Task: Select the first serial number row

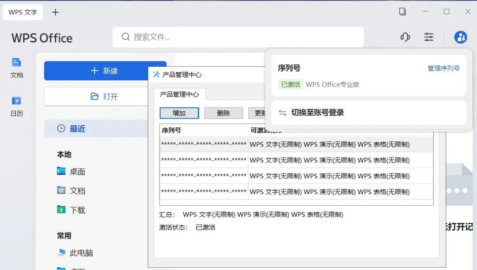Action: point(296,144)
